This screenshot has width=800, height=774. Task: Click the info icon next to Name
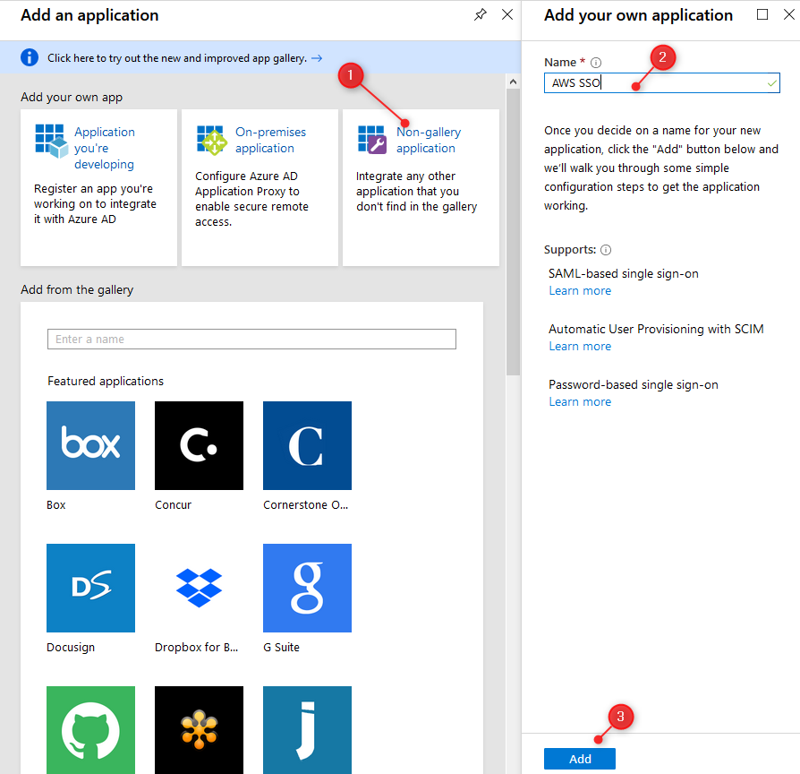coord(596,63)
